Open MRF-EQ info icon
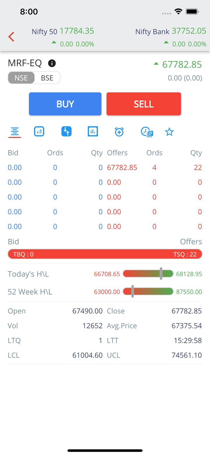 point(52,63)
